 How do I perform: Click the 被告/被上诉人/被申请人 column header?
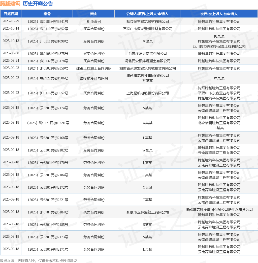click(219, 14)
